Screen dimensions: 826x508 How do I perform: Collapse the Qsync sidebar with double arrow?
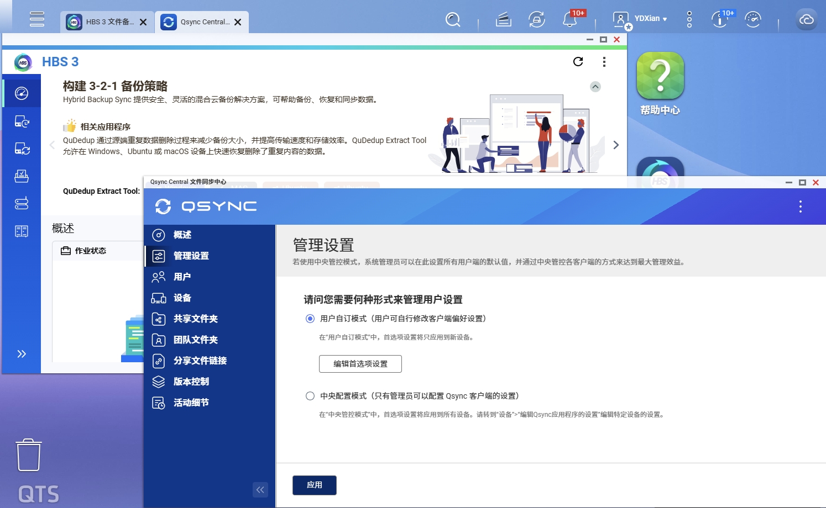tap(260, 490)
